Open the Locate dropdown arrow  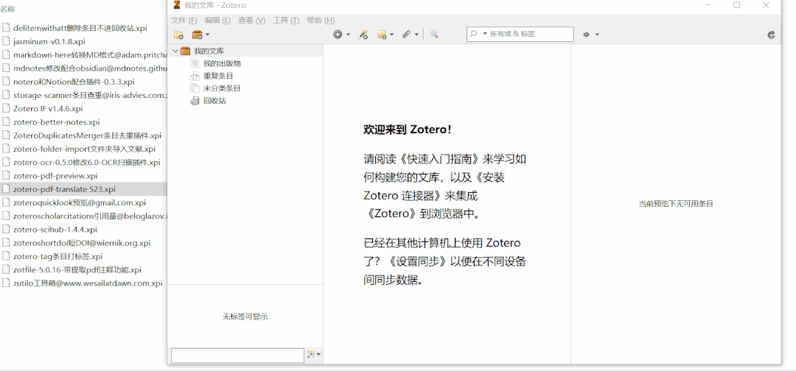(x=597, y=35)
